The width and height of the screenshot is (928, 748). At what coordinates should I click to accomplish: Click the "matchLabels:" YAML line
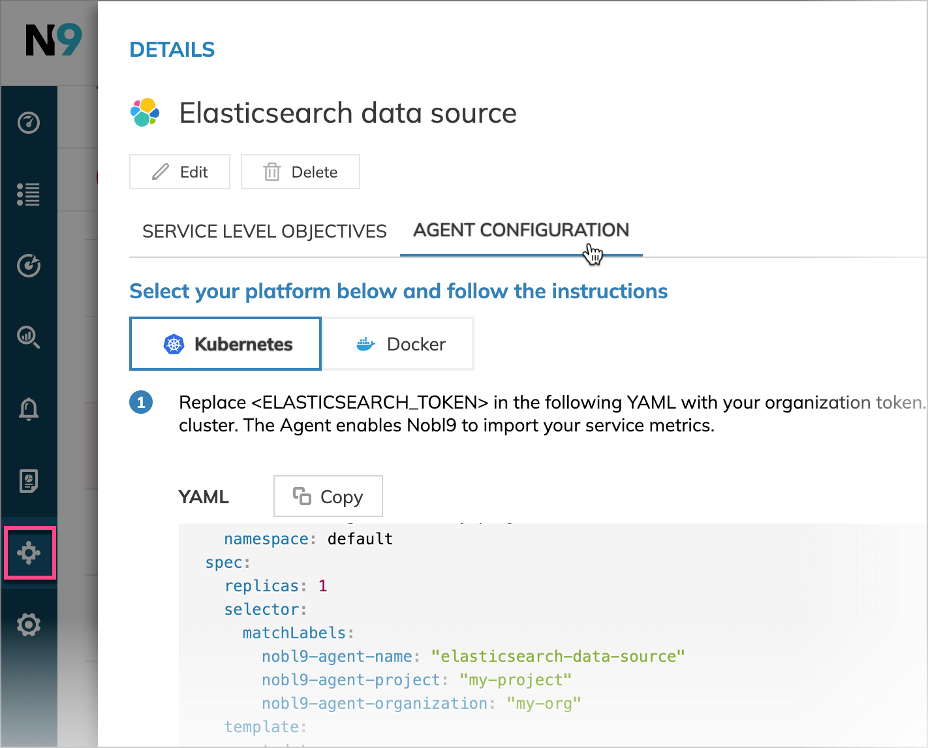coord(298,633)
